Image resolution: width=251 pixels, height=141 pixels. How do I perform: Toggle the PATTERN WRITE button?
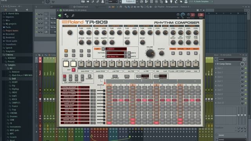pyautogui.click(x=129, y=53)
